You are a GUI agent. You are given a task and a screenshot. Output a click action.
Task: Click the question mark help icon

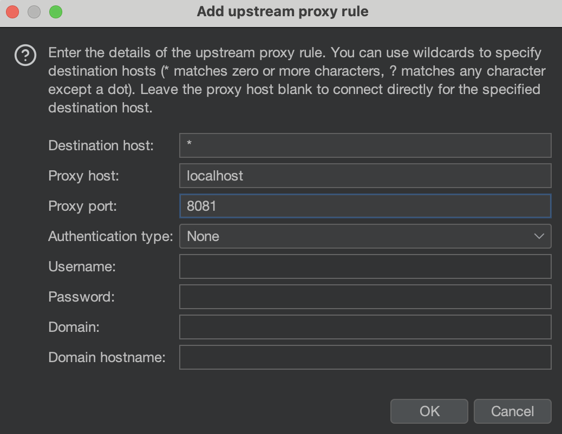click(x=25, y=56)
